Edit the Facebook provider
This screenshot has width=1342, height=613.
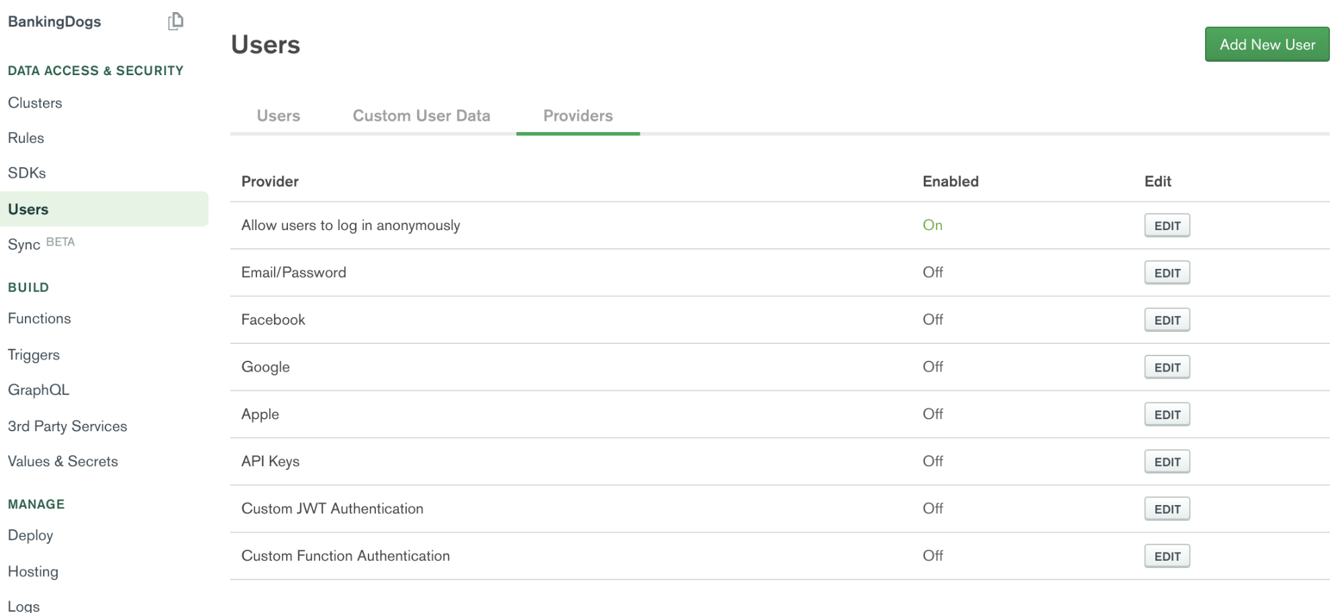pyautogui.click(x=1167, y=320)
